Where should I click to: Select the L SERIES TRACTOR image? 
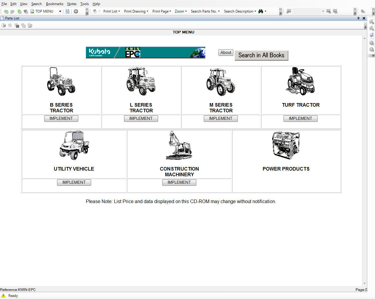pos(141,81)
